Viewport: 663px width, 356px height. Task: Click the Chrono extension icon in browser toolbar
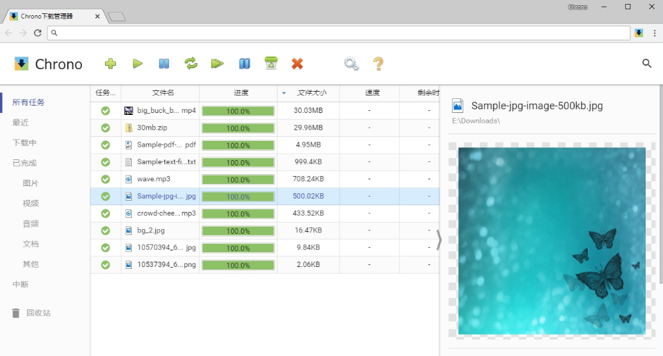pyautogui.click(x=638, y=33)
